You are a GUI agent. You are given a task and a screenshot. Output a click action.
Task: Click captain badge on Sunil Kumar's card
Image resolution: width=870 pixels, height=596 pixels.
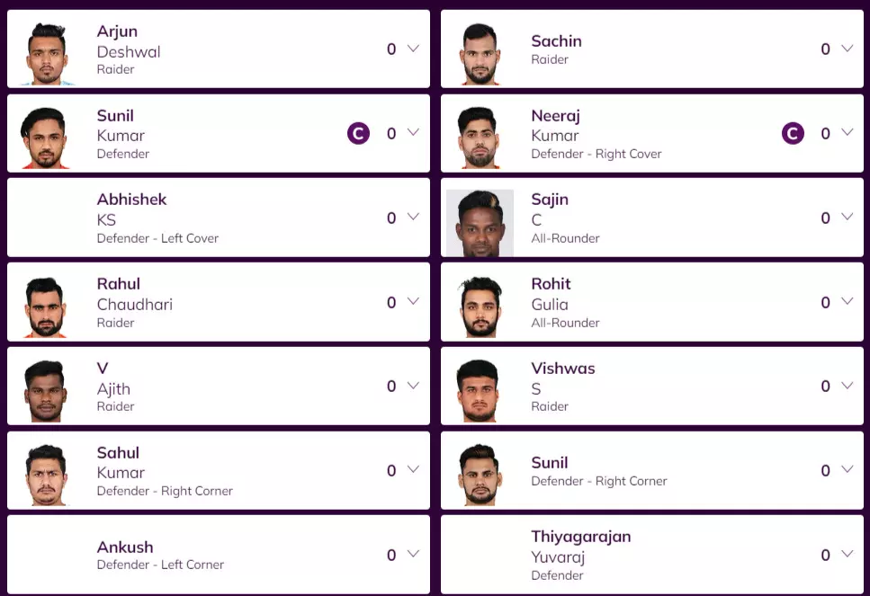(x=358, y=134)
